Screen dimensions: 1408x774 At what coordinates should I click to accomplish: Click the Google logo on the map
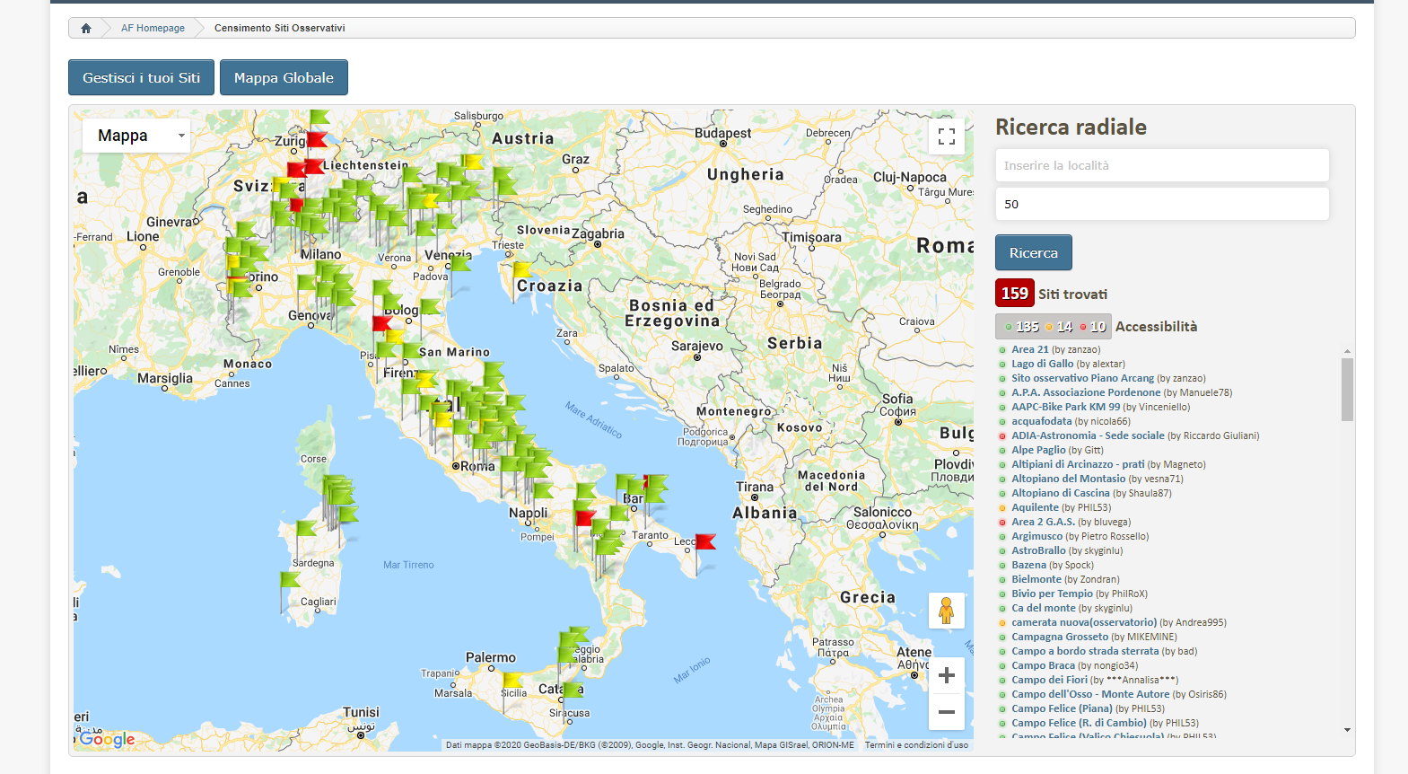107,739
